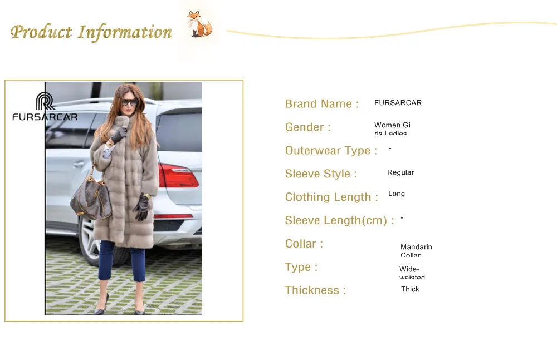Select the Type label
Screen dimensions: 557x351
(x=301, y=267)
